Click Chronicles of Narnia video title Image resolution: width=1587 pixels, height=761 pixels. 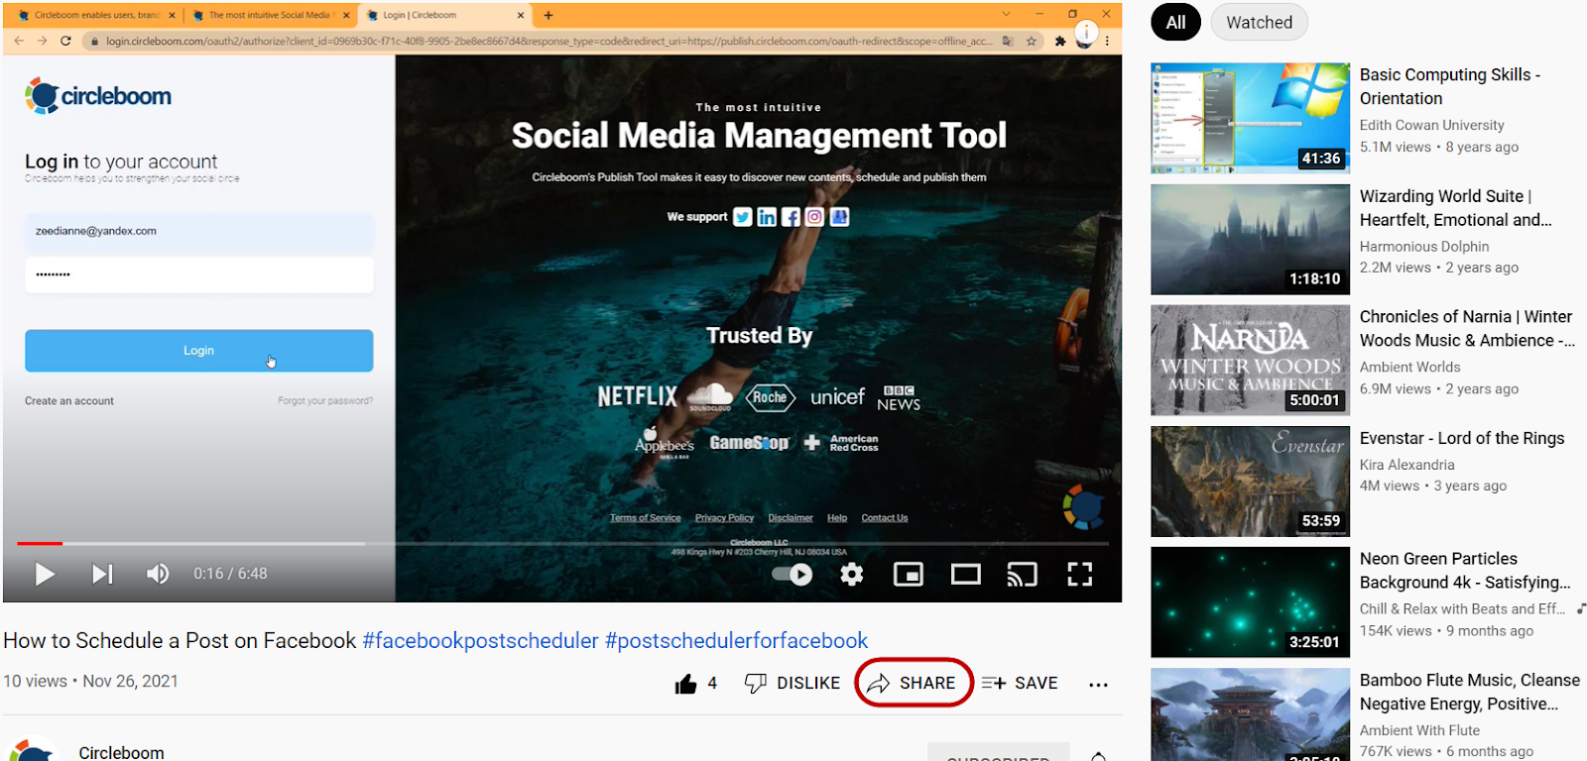[1467, 328]
